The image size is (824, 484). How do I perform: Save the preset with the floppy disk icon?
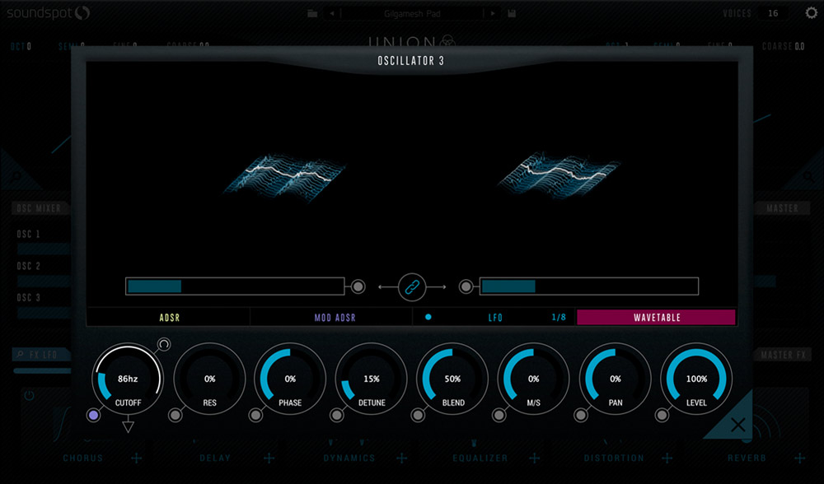click(512, 13)
